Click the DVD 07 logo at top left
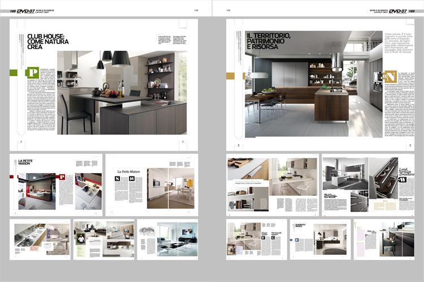This screenshot has width=424, height=282. pyautogui.click(x=24, y=10)
